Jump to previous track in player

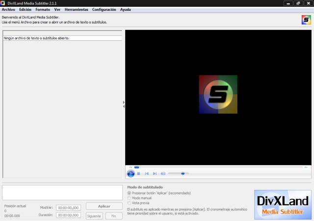[x=147, y=173]
